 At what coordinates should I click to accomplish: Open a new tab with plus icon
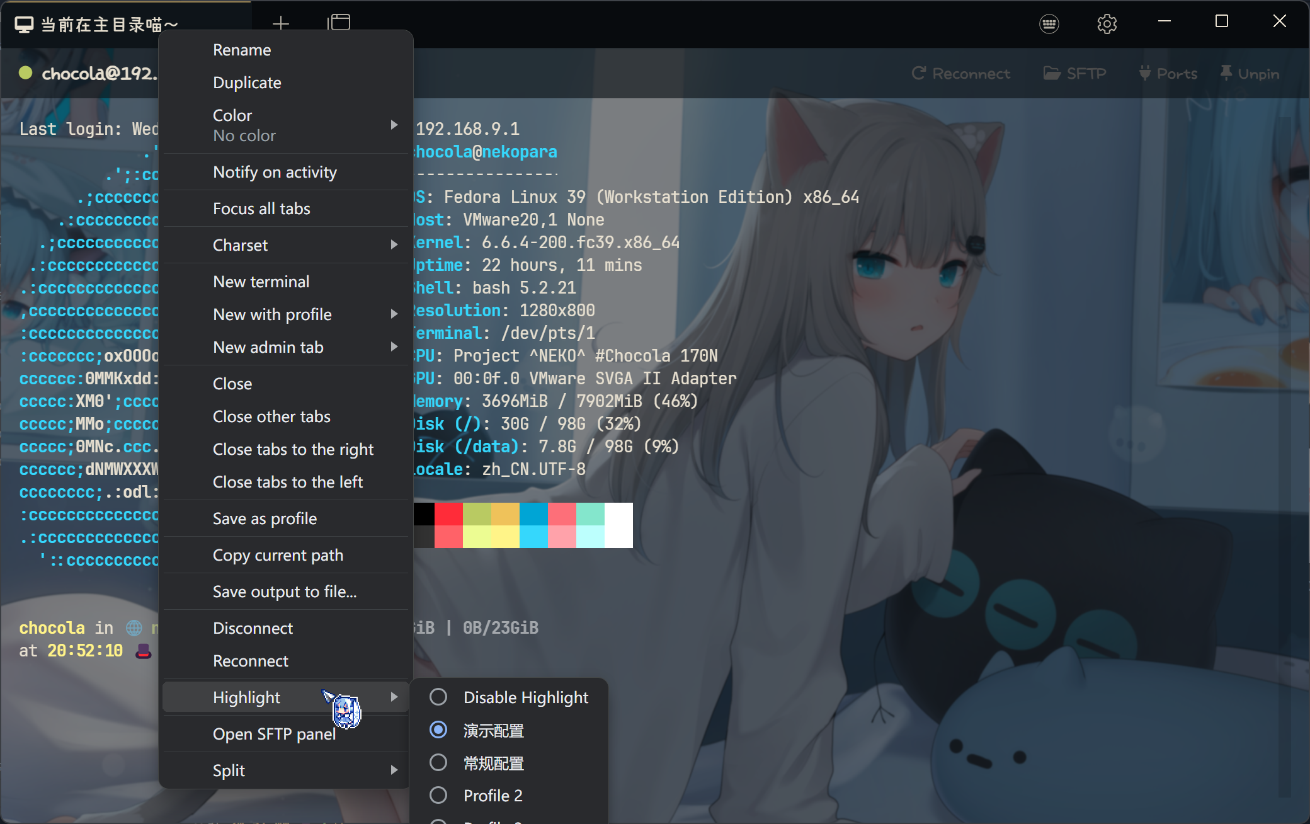coord(281,23)
